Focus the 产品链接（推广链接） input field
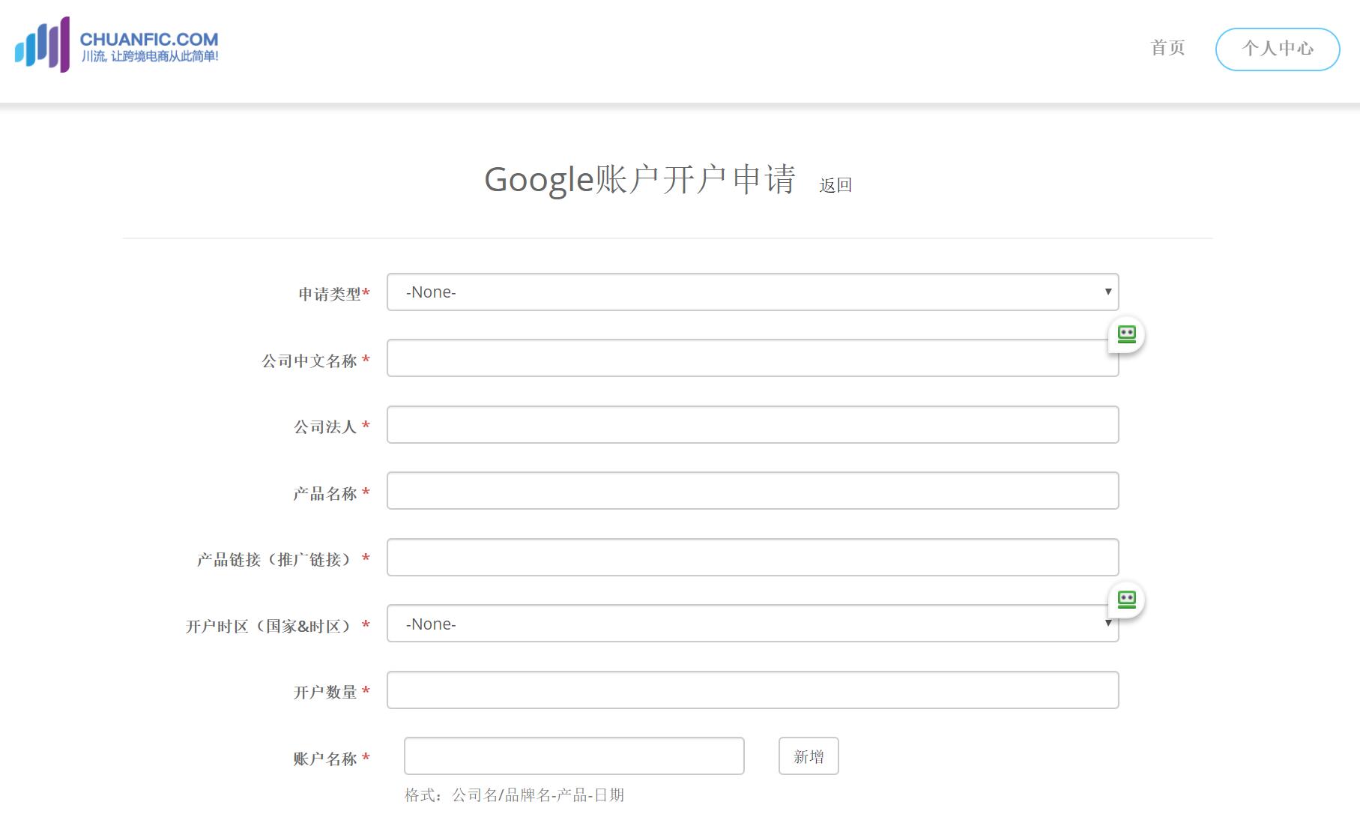The width and height of the screenshot is (1360, 817). 752,558
